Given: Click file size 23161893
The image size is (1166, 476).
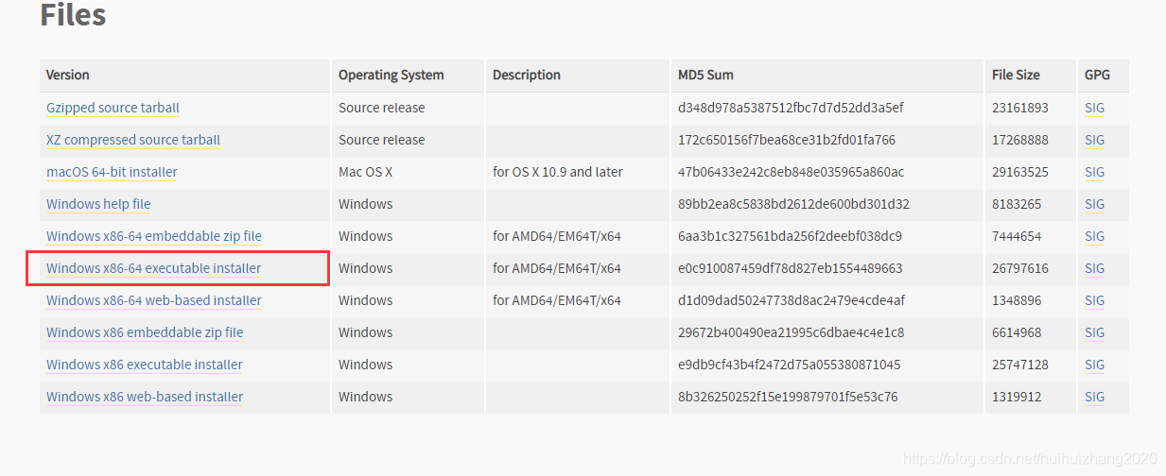Looking at the screenshot, I should tap(1020, 108).
